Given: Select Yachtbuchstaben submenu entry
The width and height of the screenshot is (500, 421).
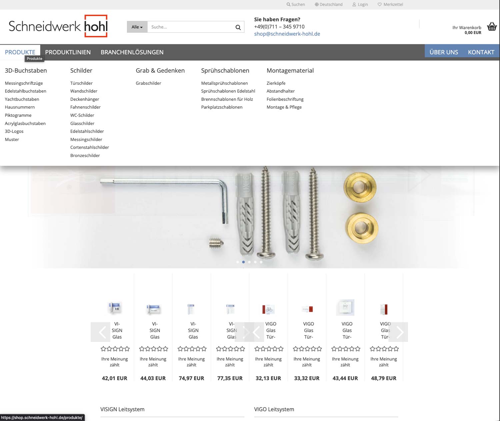Looking at the screenshot, I should point(22,99).
